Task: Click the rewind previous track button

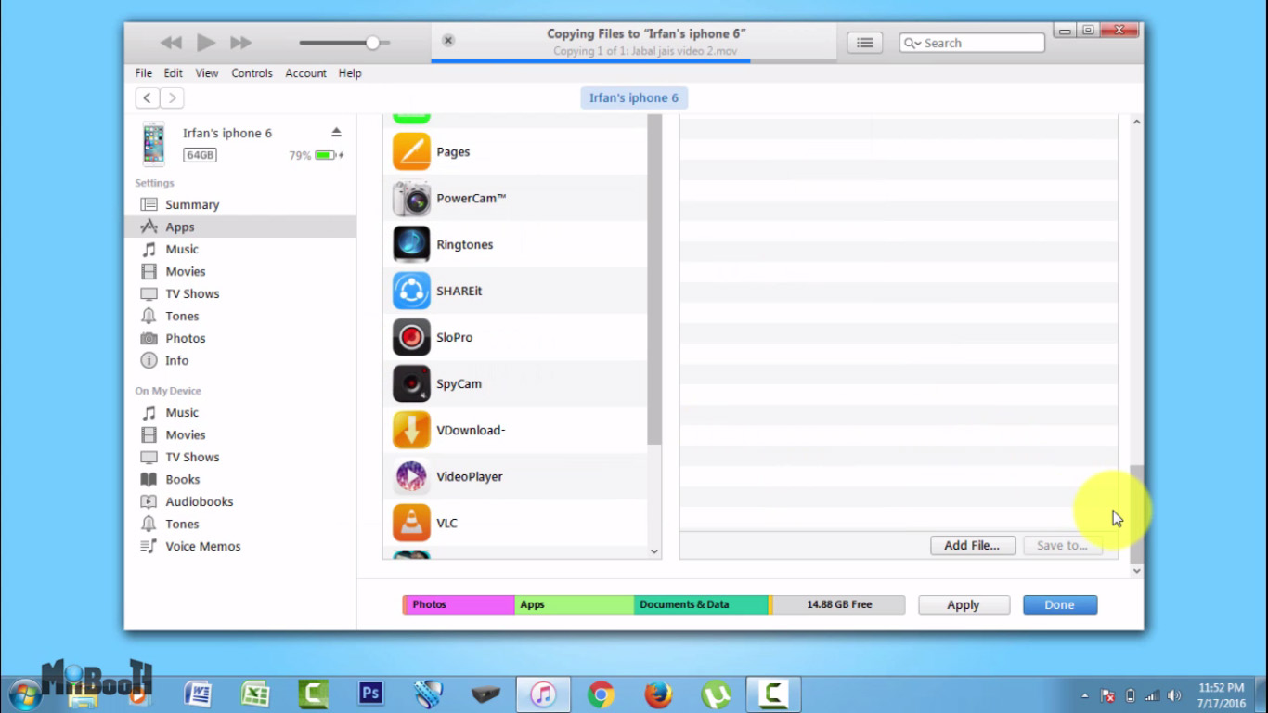Action: (171, 43)
